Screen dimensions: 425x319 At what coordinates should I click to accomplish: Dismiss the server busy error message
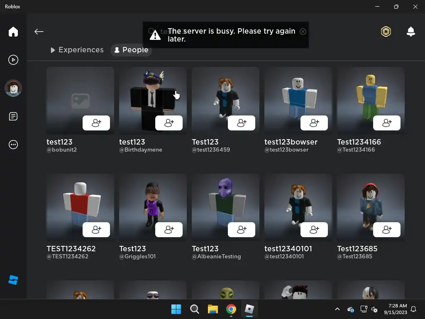coord(303,32)
